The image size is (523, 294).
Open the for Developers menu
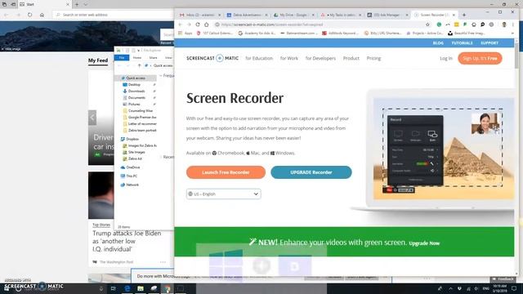coord(320,58)
